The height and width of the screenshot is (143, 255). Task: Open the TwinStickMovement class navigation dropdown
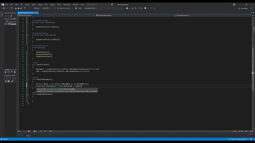135,15
